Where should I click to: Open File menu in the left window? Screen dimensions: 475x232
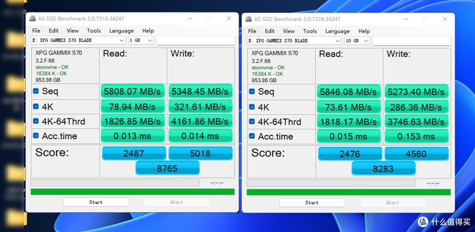coord(36,31)
